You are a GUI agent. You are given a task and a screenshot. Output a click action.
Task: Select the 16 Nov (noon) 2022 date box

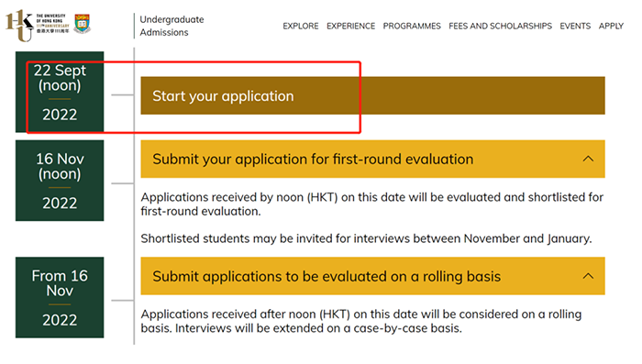tap(60, 181)
